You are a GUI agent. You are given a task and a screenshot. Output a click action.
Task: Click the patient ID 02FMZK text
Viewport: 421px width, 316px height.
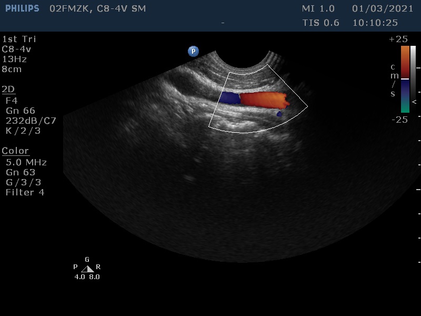(x=71, y=8)
